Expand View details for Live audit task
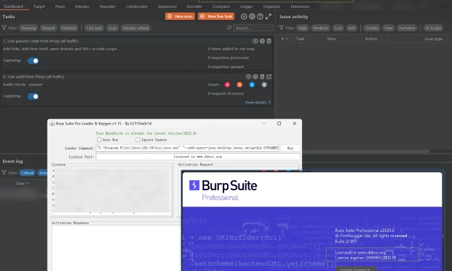This screenshot has height=271, width=452. (258, 102)
